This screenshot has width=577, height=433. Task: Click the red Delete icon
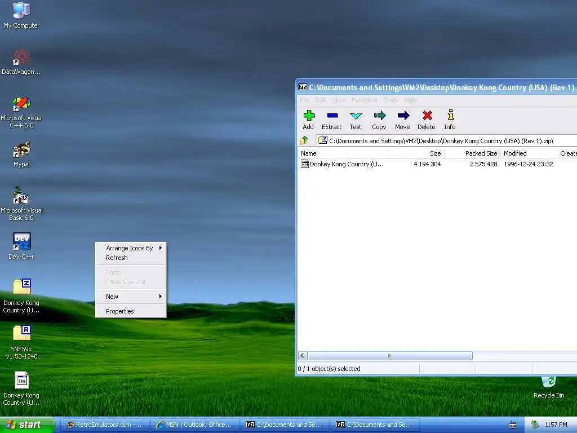[x=427, y=120]
